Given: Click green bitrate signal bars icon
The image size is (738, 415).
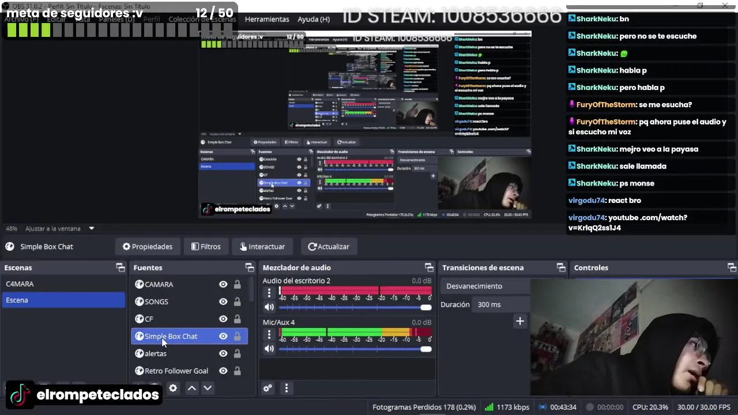Looking at the screenshot, I should click(x=489, y=407).
